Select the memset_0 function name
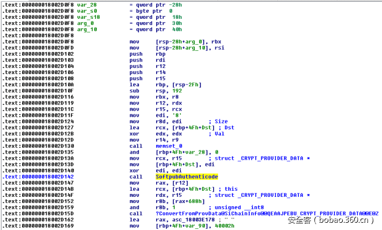This screenshot has width=382, height=230. (x=170, y=146)
